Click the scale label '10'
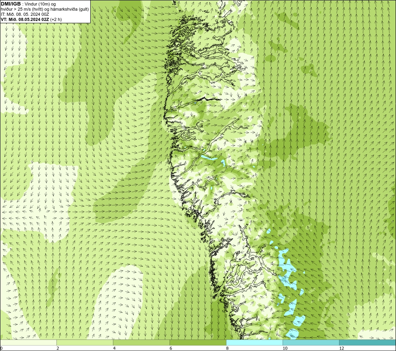The height and width of the screenshot is (351, 396). tap(285, 348)
